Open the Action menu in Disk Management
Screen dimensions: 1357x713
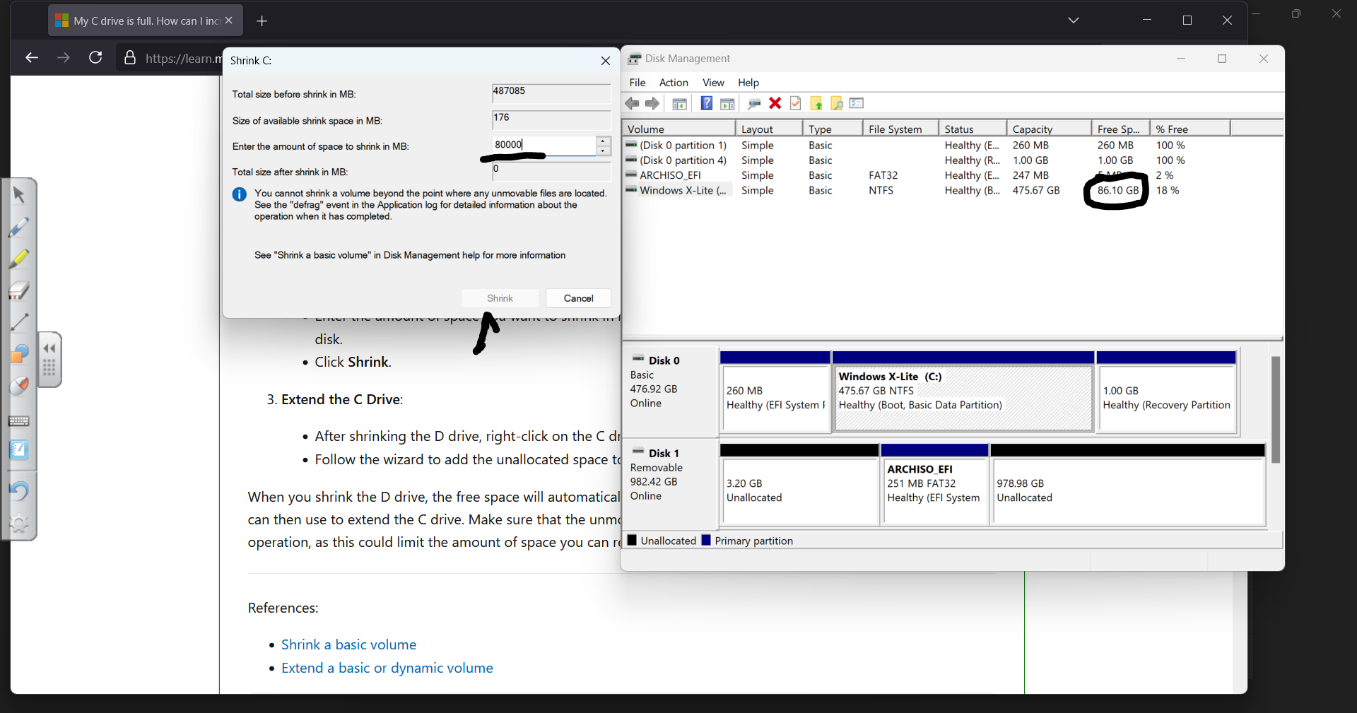[x=673, y=83]
